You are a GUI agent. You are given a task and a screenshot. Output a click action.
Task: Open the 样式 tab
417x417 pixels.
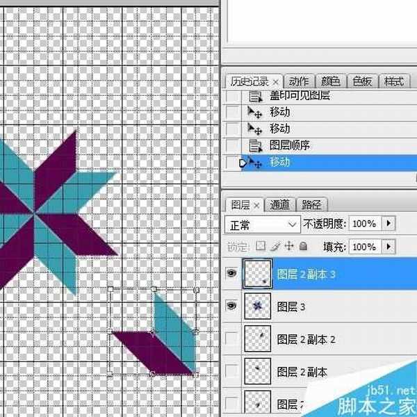coord(394,81)
